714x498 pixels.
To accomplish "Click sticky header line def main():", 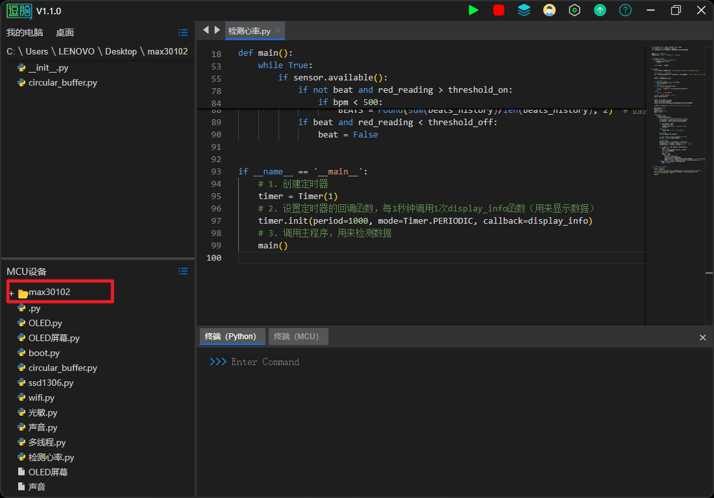I will (x=265, y=53).
